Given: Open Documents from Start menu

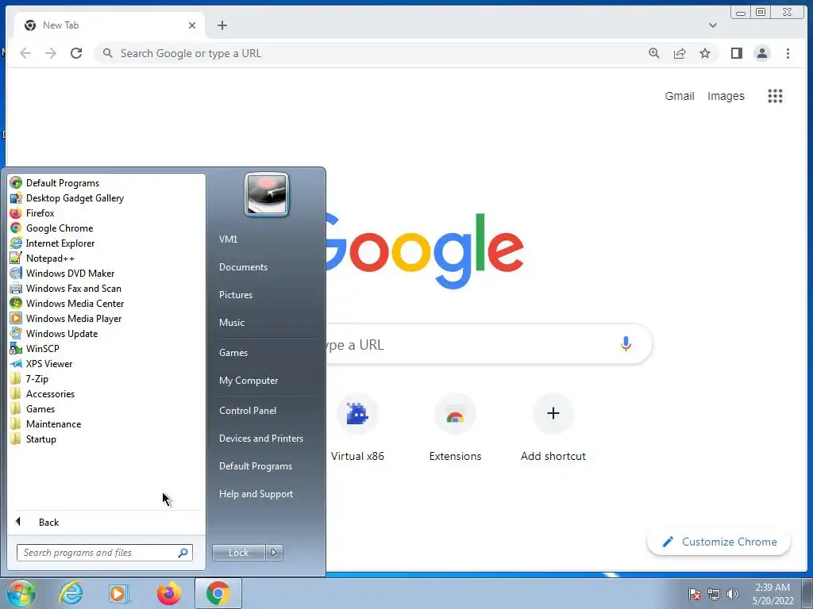Looking at the screenshot, I should [243, 267].
